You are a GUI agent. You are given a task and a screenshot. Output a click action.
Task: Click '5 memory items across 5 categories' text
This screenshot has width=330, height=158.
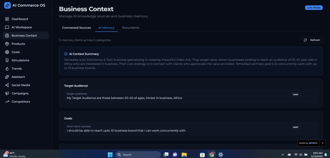(85, 40)
